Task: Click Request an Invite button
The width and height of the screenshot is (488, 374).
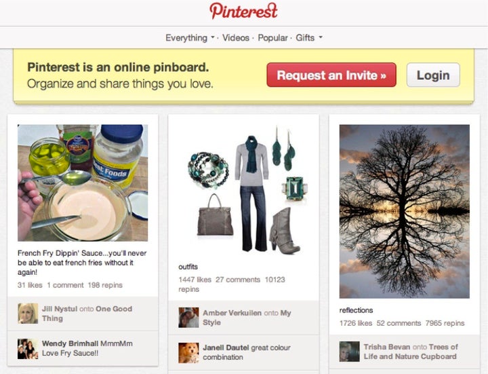Action: 331,75
